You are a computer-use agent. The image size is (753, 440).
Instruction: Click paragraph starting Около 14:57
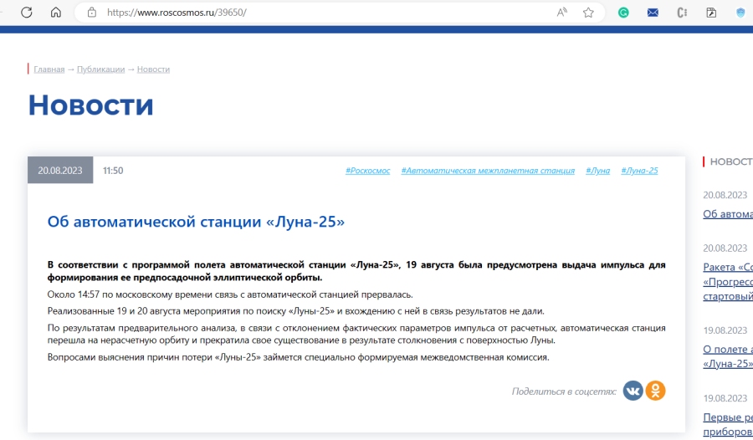tap(230, 294)
